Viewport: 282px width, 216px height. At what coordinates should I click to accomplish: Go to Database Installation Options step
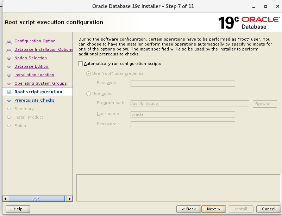pos(44,49)
